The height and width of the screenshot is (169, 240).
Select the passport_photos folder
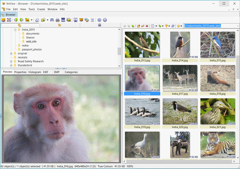point(31,49)
